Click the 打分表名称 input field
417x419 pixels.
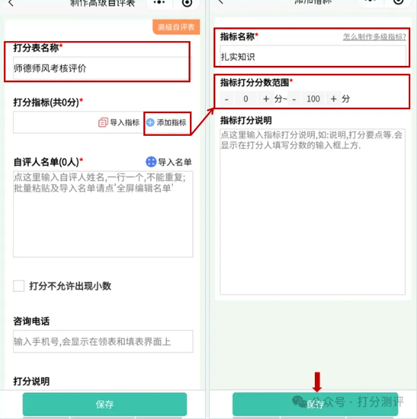point(102,68)
